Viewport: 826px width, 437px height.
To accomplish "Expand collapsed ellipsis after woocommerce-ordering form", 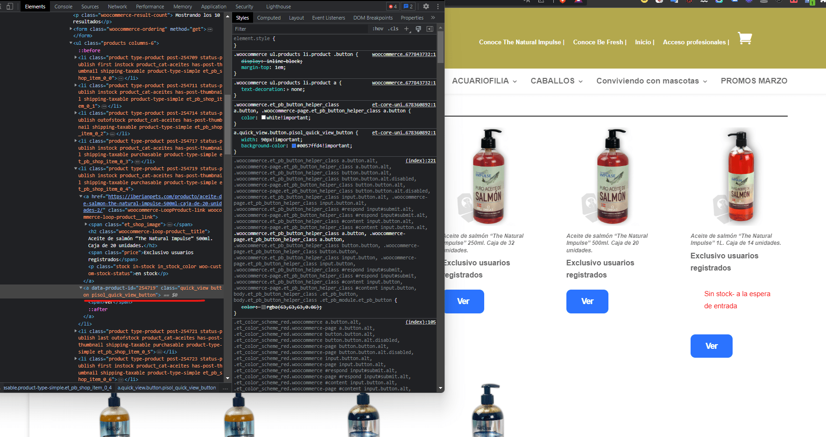I will pyautogui.click(x=210, y=29).
